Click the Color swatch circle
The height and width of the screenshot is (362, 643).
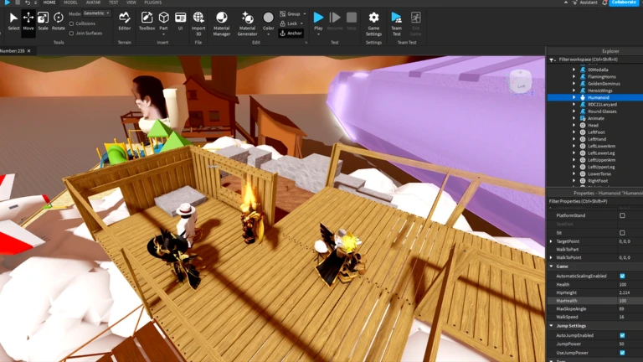268,18
